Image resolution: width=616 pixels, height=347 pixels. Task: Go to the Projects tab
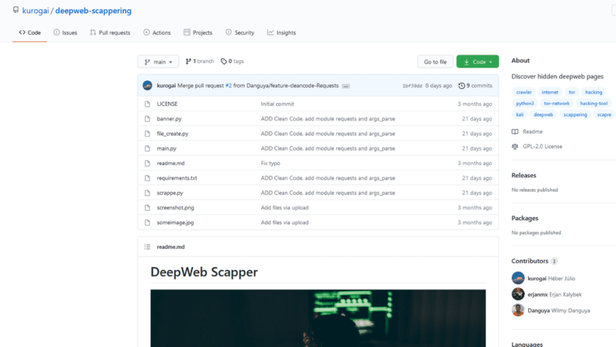coord(198,33)
